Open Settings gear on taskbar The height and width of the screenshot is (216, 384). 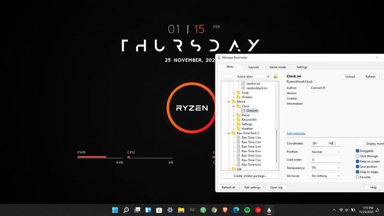(x=170, y=210)
